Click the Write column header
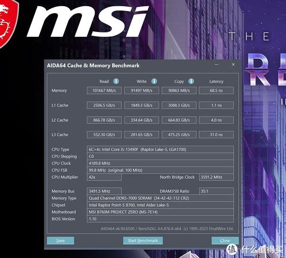Screen dimensions: 286x258 pyautogui.click(x=142, y=82)
